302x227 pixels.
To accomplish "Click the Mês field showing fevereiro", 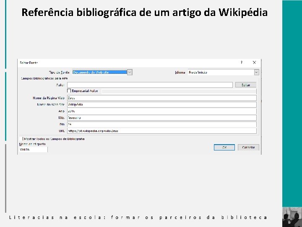I will (162, 118).
